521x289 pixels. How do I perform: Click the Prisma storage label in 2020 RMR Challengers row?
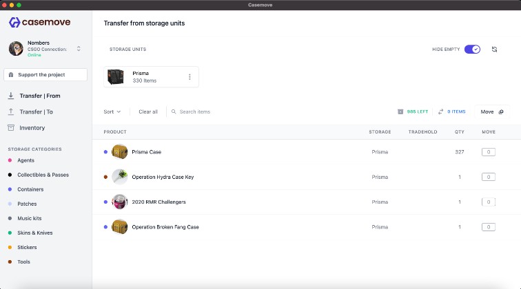380,202
